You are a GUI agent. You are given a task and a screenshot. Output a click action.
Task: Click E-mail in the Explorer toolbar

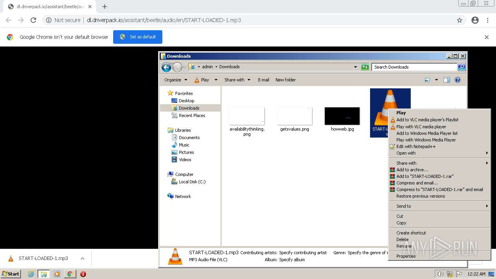pyautogui.click(x=263, y=80)
